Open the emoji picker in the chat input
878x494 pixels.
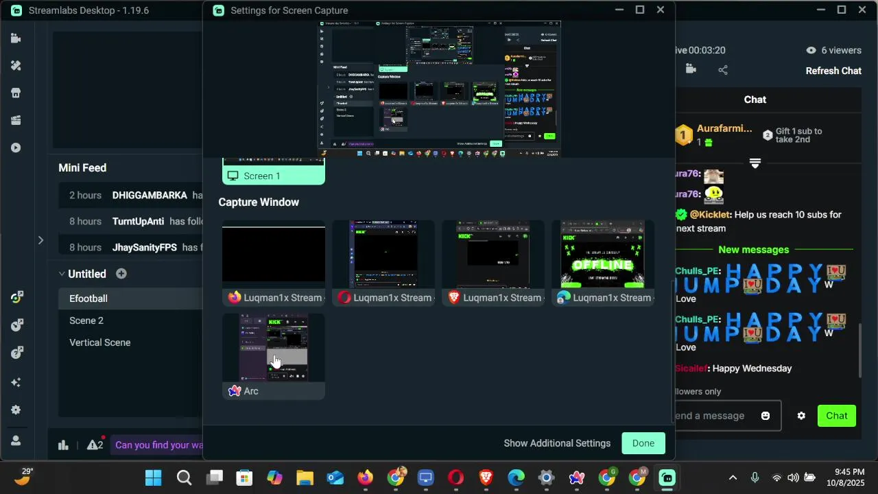coord(766,416)
